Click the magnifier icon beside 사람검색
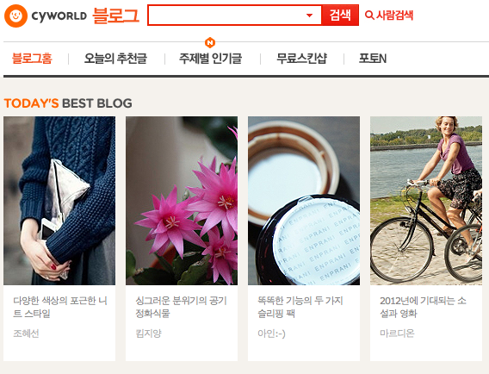Viewport: 489px width, 374px height. click(369, 15)
